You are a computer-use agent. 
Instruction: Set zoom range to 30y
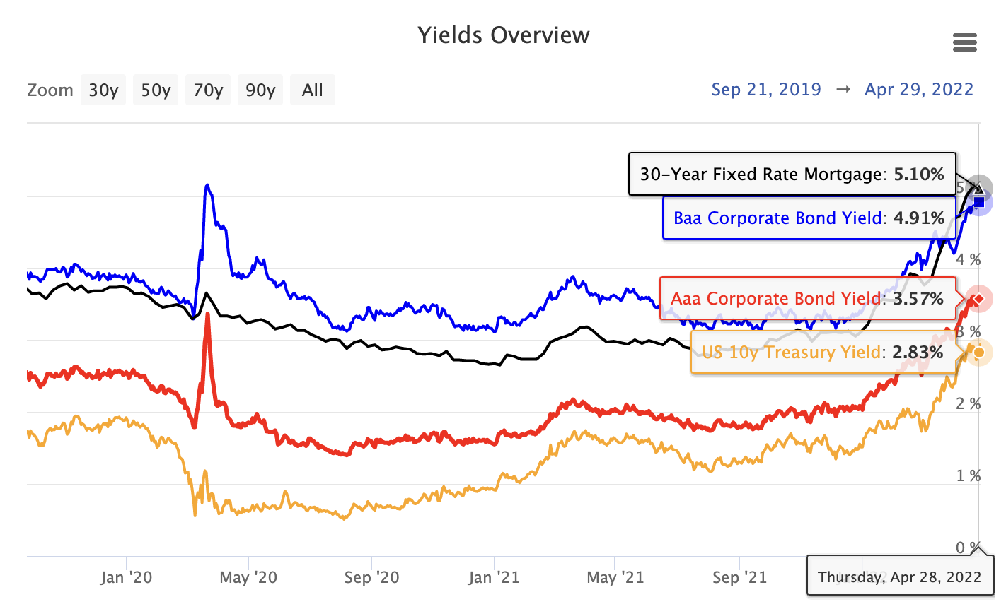point(103,90)
